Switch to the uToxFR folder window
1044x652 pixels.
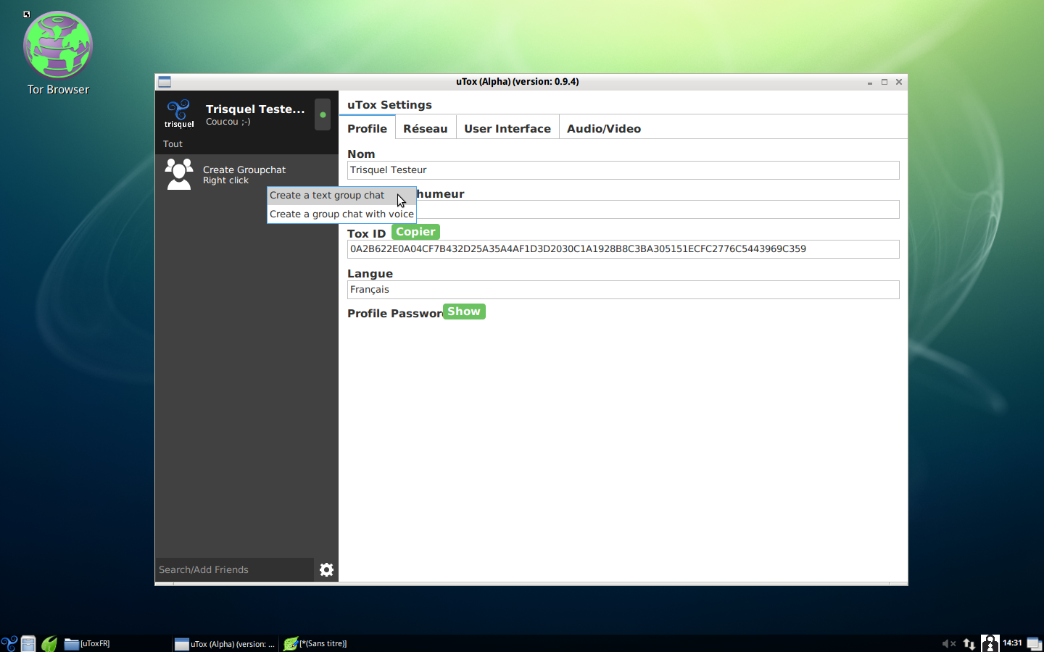click(116, 643)
